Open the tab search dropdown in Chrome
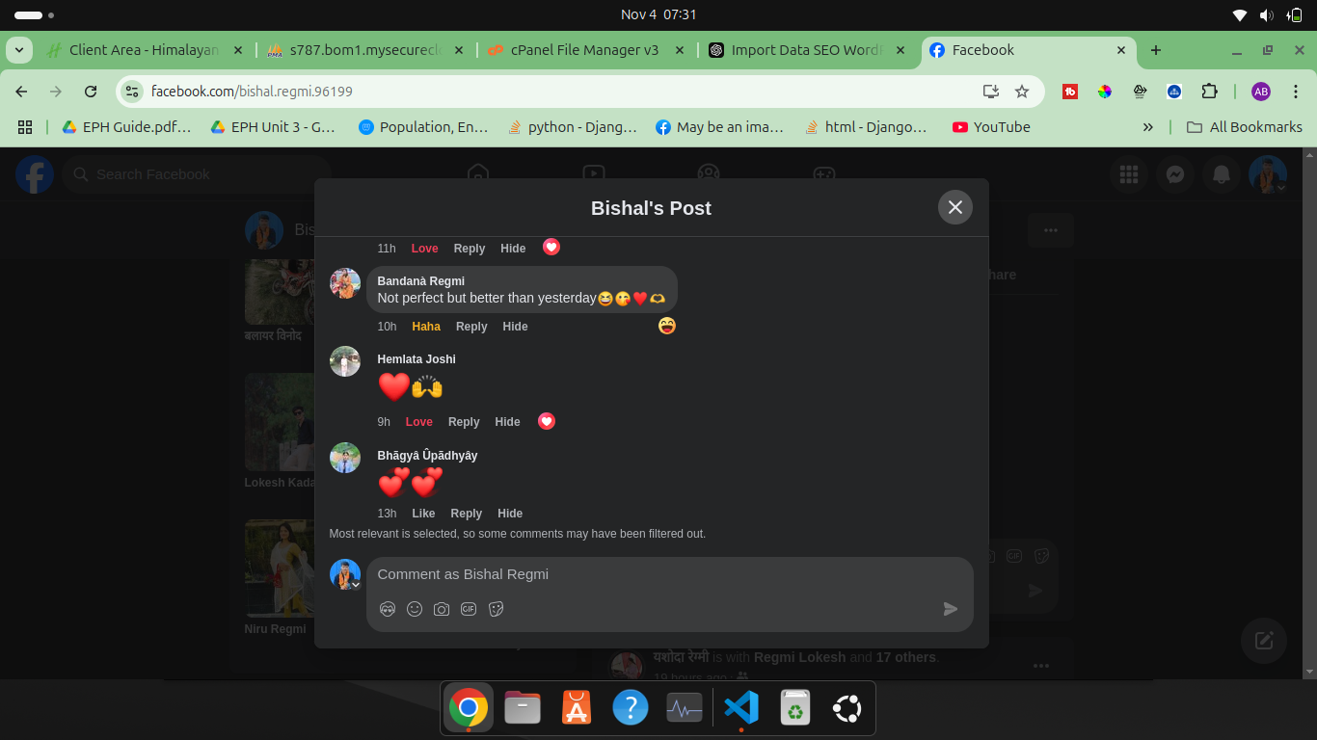Screen dimensions: 1317x740 [20, 50]
